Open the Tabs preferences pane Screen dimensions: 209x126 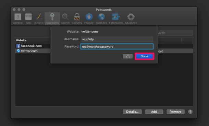28,19
